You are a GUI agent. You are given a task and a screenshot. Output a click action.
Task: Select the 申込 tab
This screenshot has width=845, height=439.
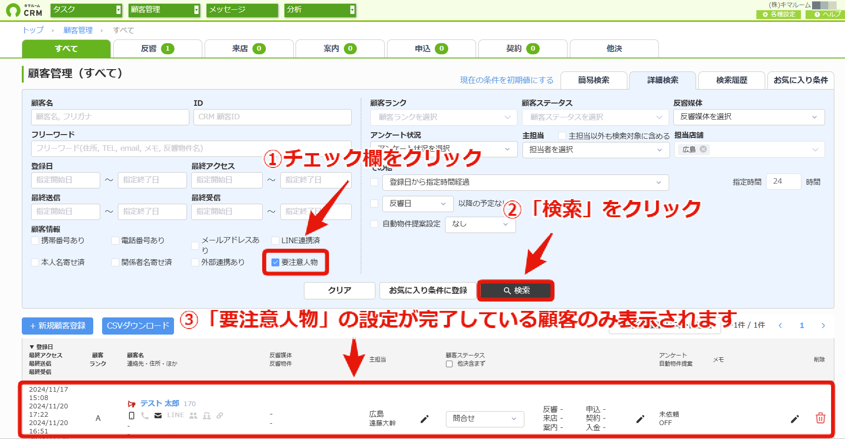432,49
